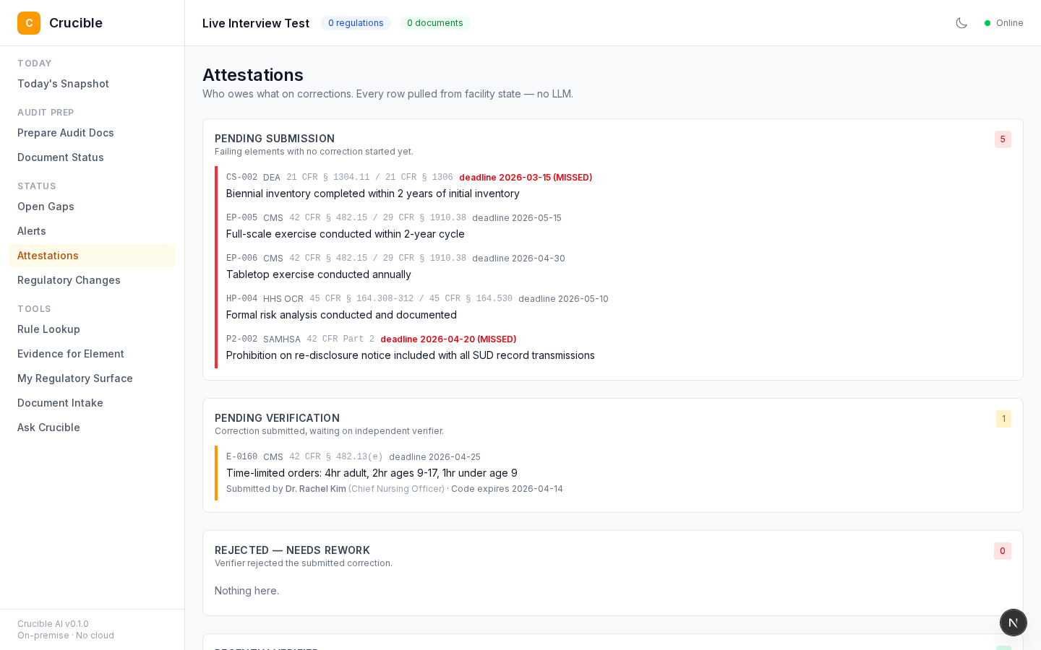View Open Gaps
The width and height of the screenshot is (1041, 650).
click(46, 207)
